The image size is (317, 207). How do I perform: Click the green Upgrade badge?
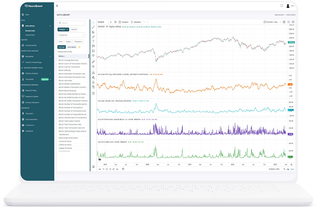click(45, 79)
